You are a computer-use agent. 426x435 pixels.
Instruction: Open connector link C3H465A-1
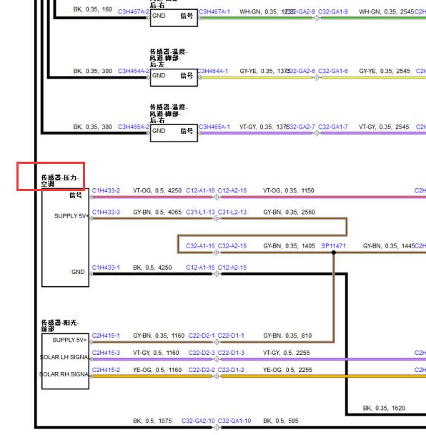[214, 127]
